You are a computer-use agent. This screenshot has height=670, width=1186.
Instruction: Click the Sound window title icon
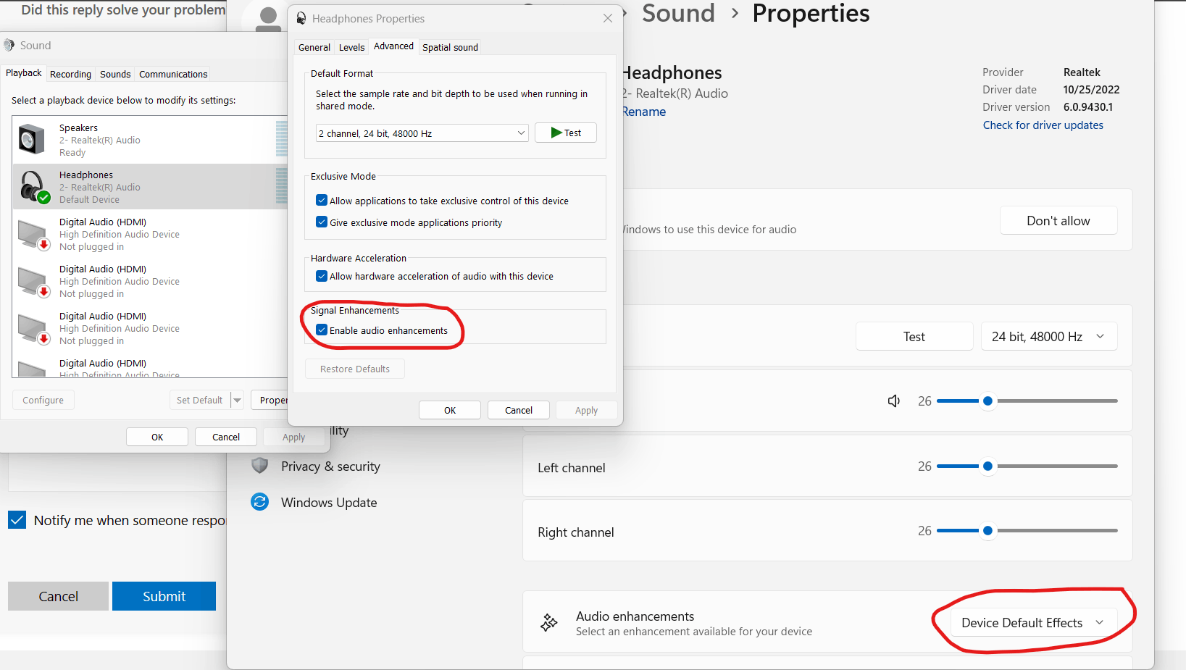click(x=9, y=45)
